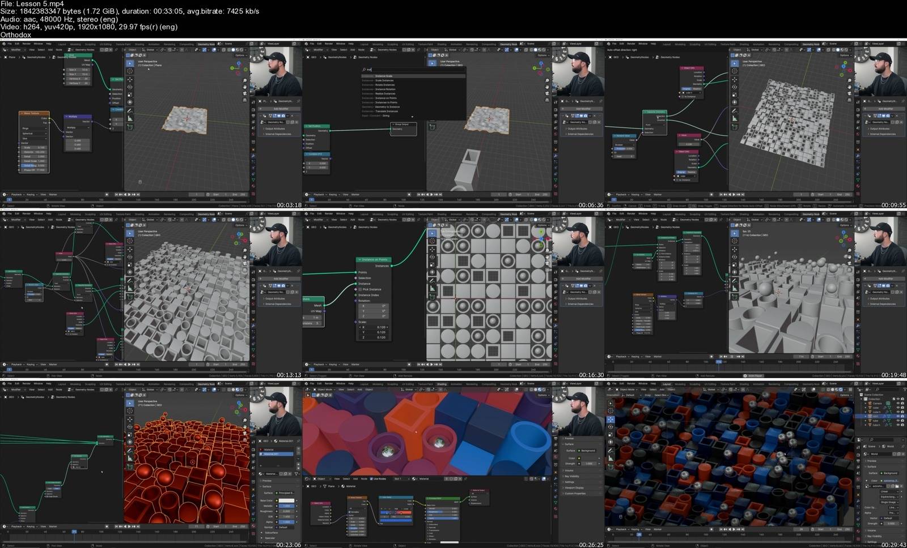
Task: Click the pan hand icon in 00:03:18 frame
Action: pos(244,87)
